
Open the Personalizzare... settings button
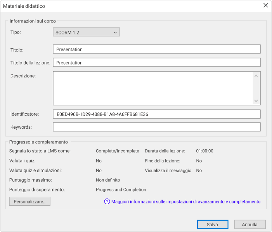(x=29, y=201)
